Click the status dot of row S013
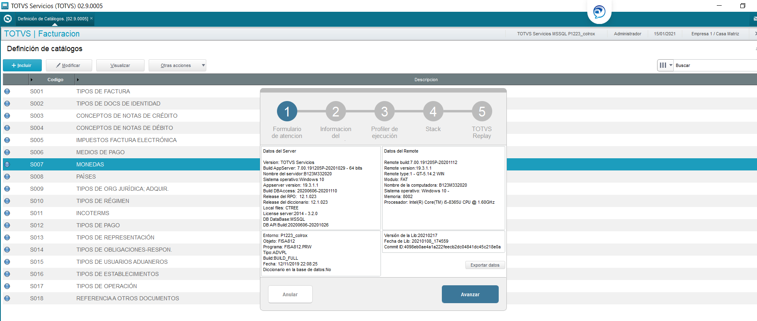 [x=7, y=237]
